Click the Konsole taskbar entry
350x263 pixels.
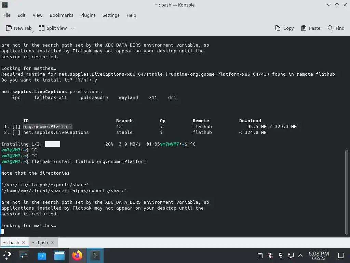(95, 255)
